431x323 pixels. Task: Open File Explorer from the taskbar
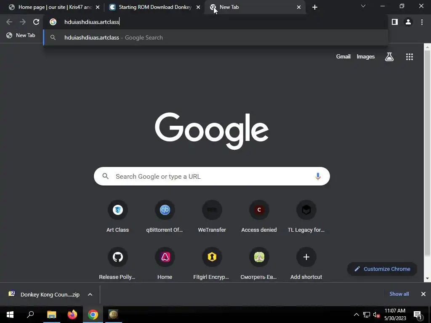[x=51, y=315]
